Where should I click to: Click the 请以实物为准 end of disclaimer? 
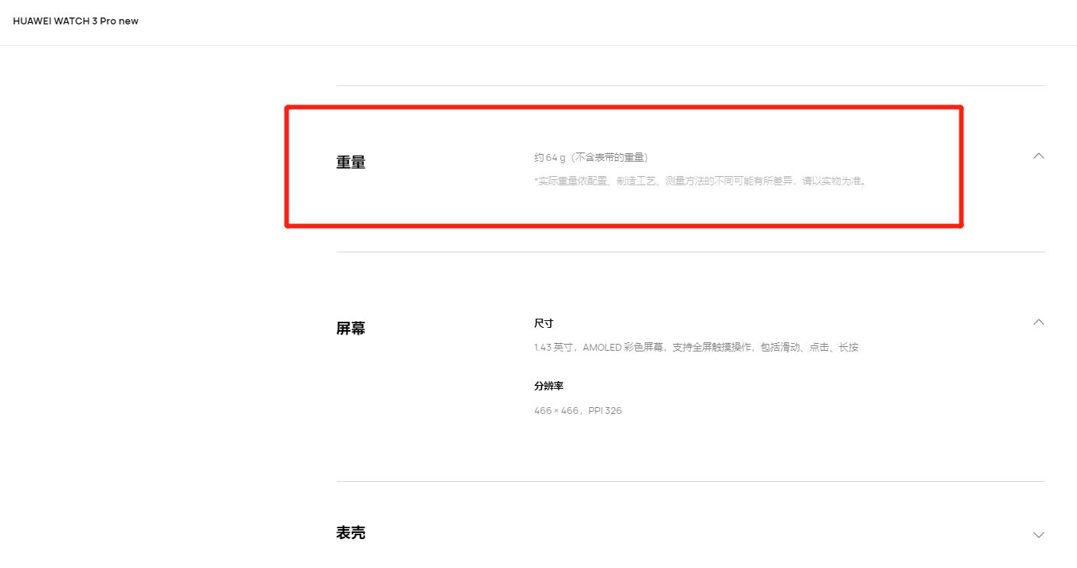tap(832, 181)
